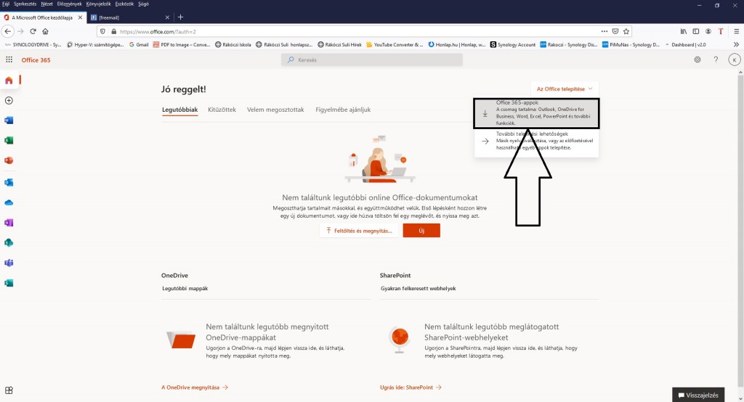Open Firefox Library icon
Screen dimensions: 744x402
tap(683, 31)
